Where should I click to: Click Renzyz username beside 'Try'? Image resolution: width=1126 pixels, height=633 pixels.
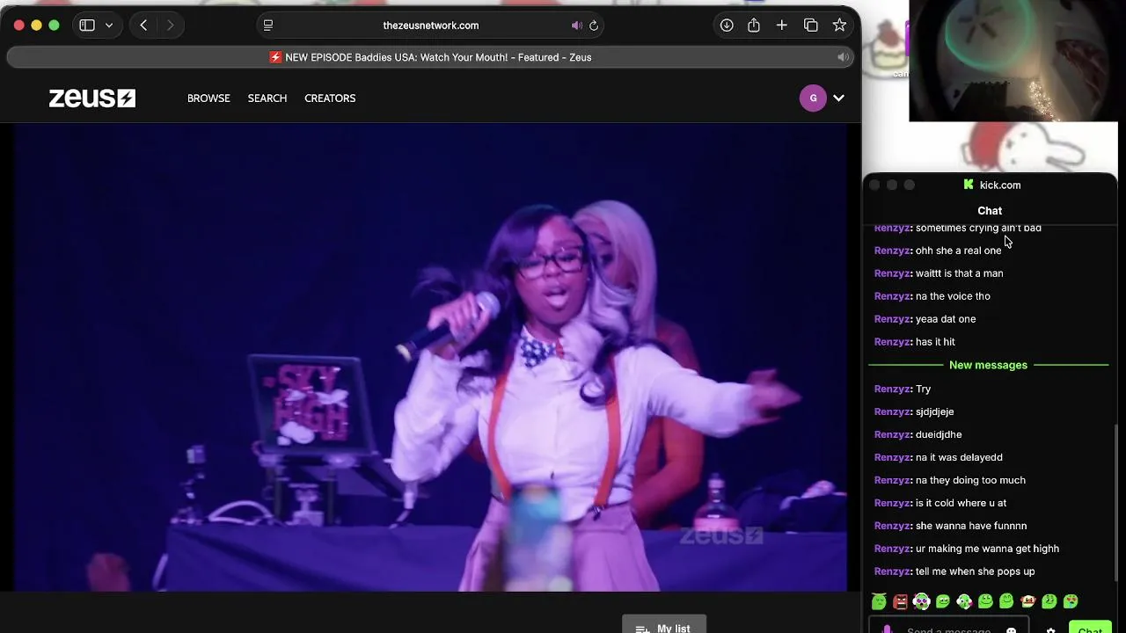(x=893, y=389)
